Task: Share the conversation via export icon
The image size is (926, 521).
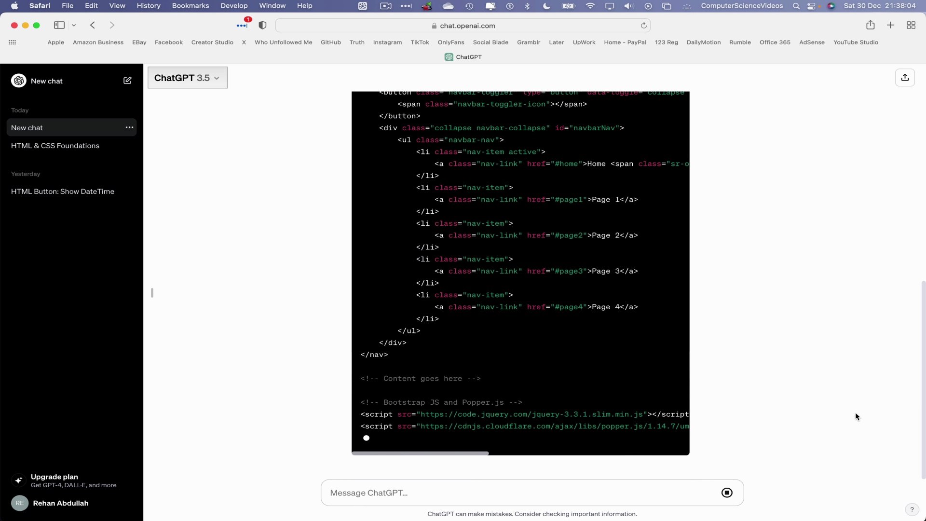Action: pyautogui.click(x=905, y=77)
